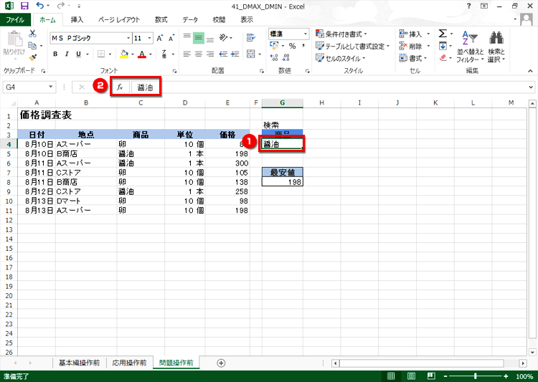Image resolution: width=538 pixels, height=382 pixels.
Task: Switch to the 表示 tab
Action: click(247, 19)
